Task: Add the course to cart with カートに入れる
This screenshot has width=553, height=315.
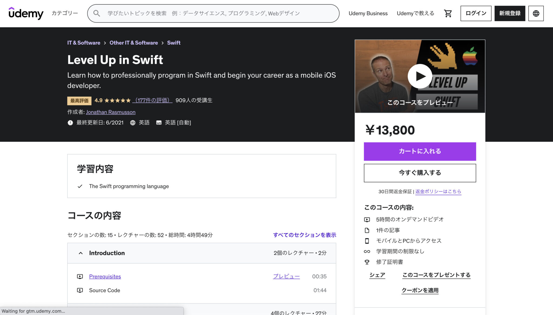Action: click(x=420, y=151)
